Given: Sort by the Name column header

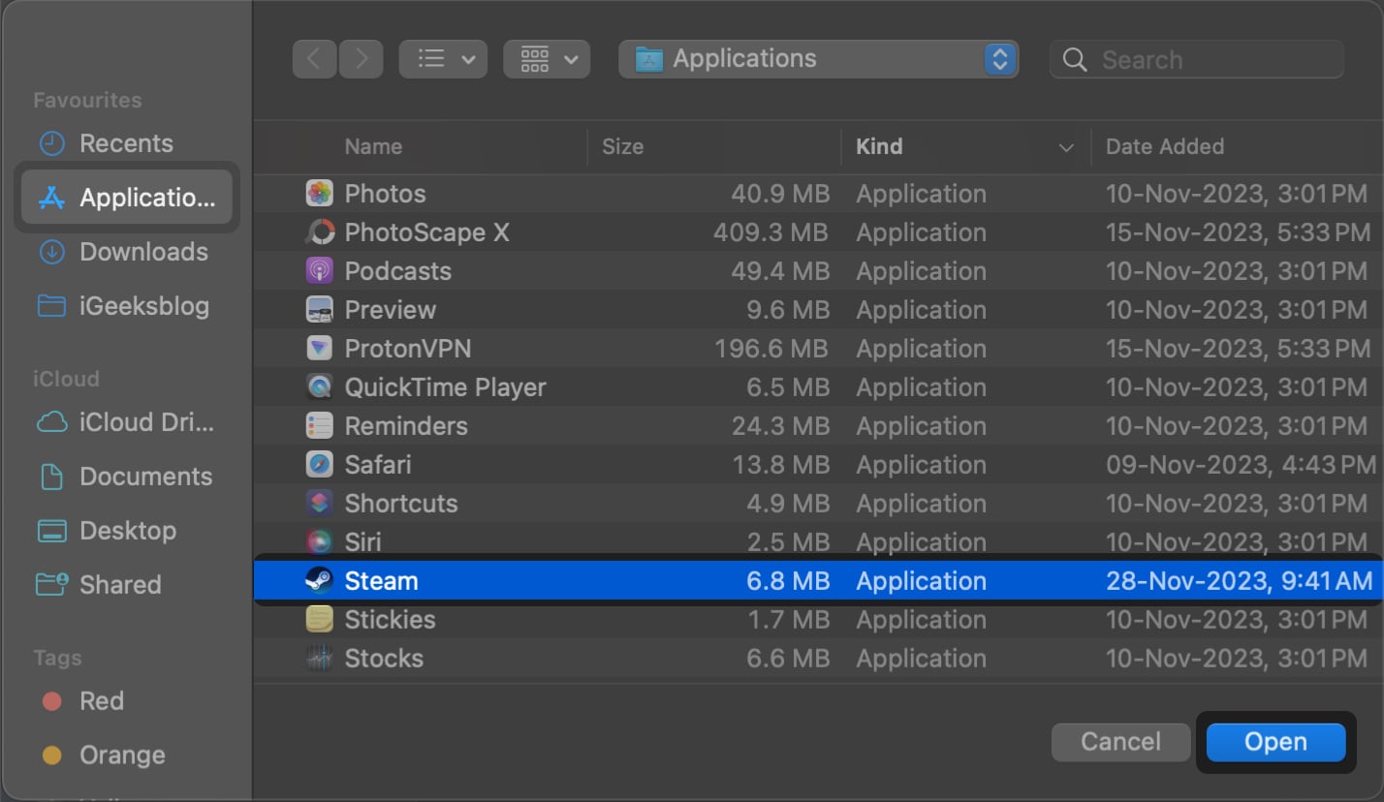Looking at the screenshot, I should 373,146.
